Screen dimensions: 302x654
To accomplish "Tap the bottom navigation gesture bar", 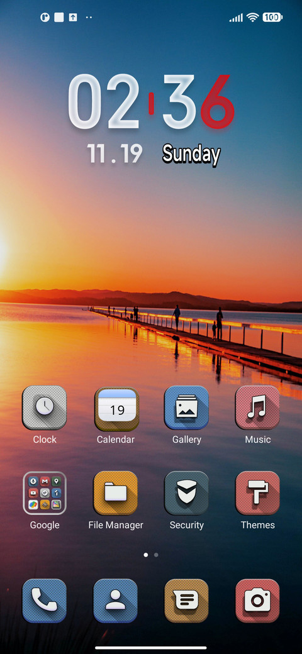I will pos(151,648).
